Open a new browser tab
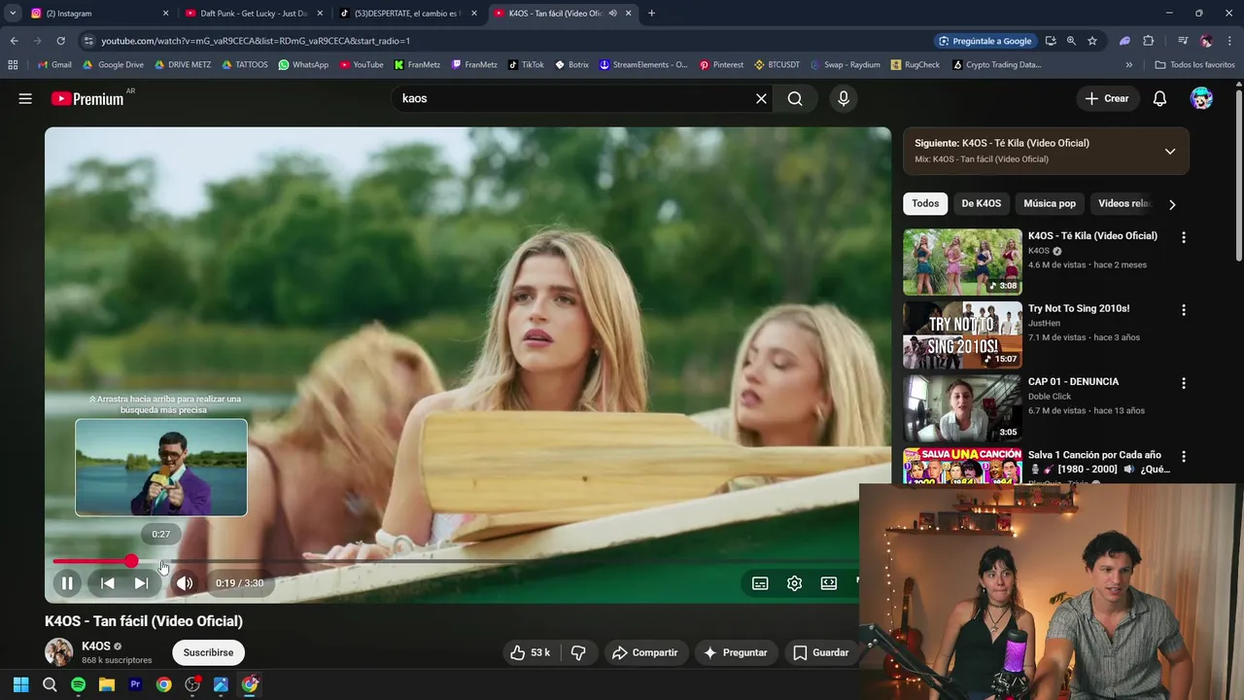 pyautogui.click(x=651, y=14)
